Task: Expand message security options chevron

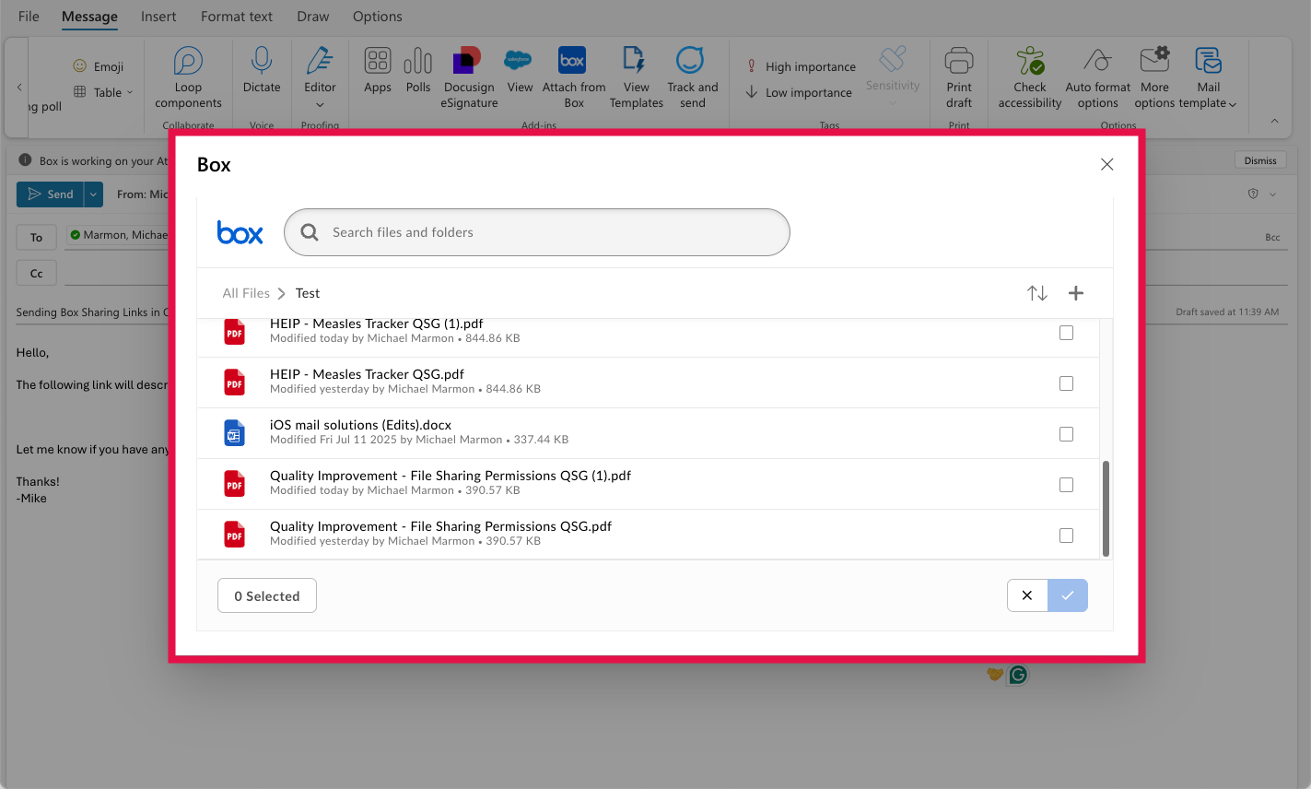Action: point(1272,194)
